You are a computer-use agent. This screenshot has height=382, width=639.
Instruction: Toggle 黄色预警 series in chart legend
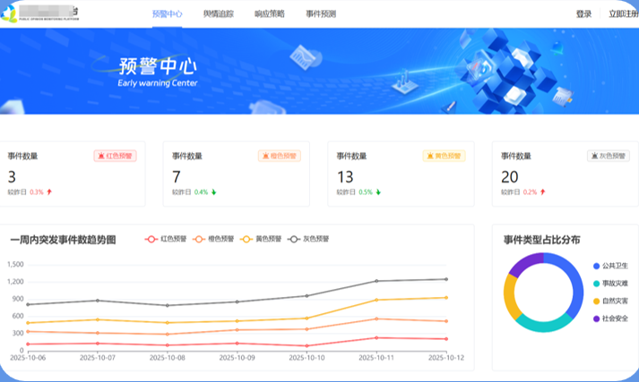[261, 239]
